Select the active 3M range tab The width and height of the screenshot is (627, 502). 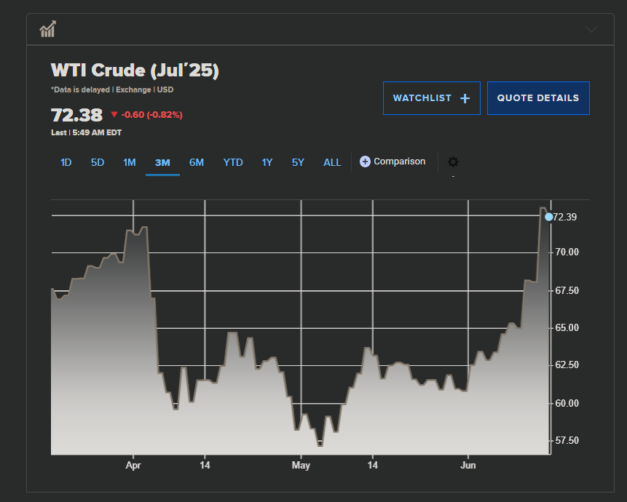[x=162, y=162]
